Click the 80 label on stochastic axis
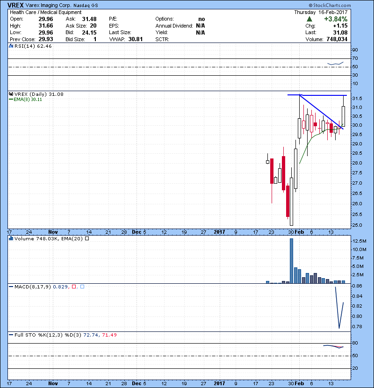374x388 pixels. pyautogui.click(x=355, y=343)
